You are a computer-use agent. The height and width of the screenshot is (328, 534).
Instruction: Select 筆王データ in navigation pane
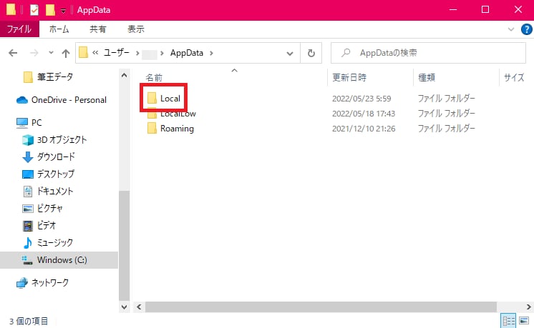tap(55, 77)
